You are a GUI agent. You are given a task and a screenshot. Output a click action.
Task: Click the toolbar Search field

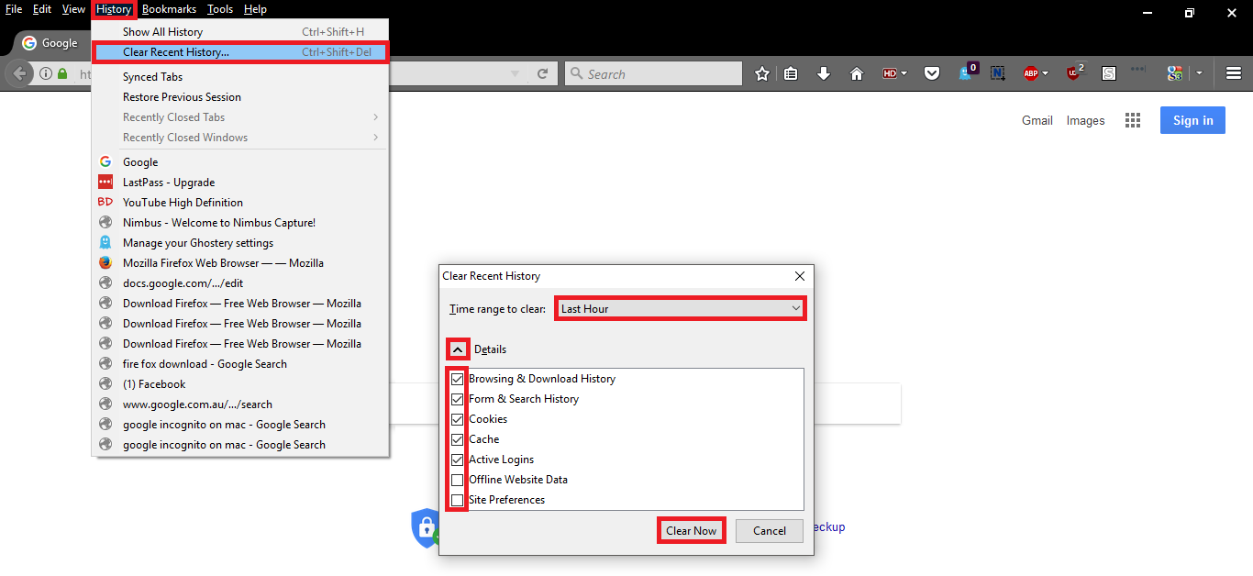[x=653, y=74]
